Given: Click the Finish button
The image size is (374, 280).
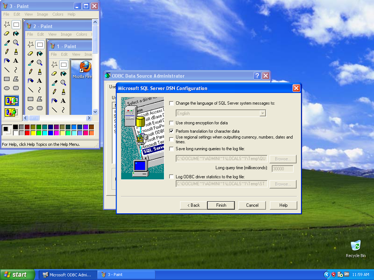Looking at the screenshot, I should (221, 205).
